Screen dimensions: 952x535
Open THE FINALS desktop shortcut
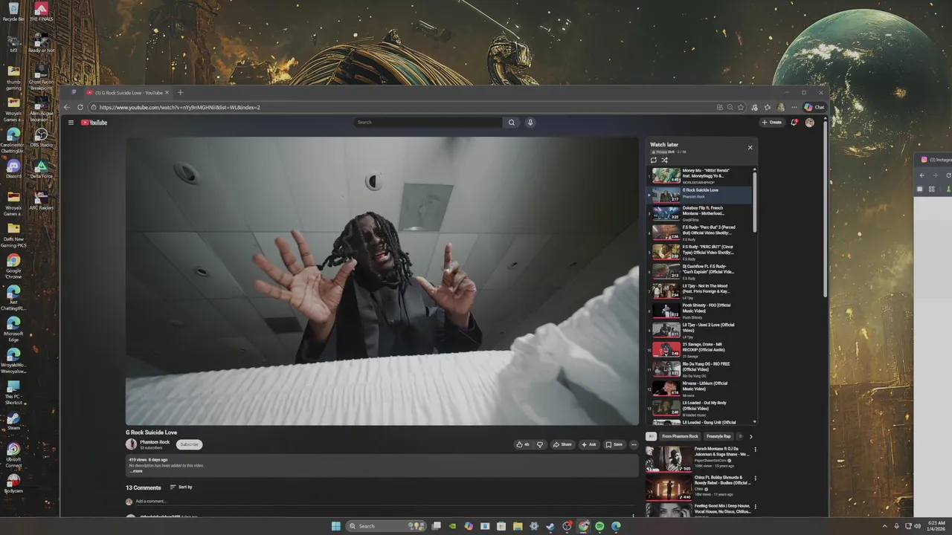41,11
